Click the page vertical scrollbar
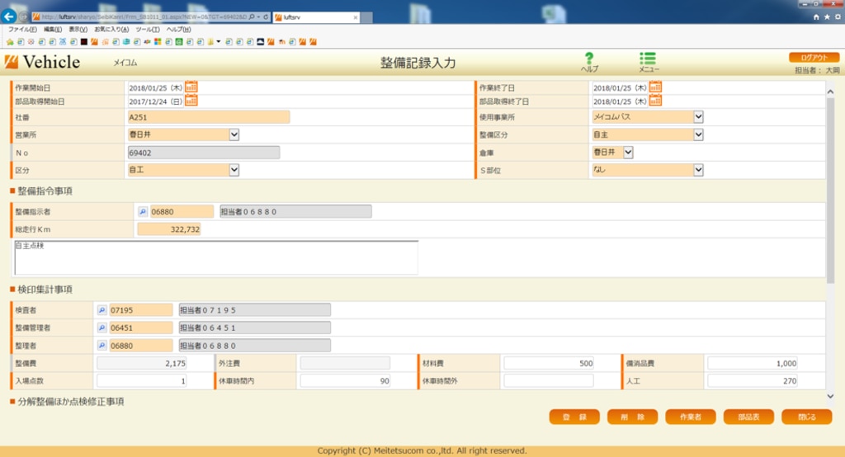845x457 pixels. (830, 190)
